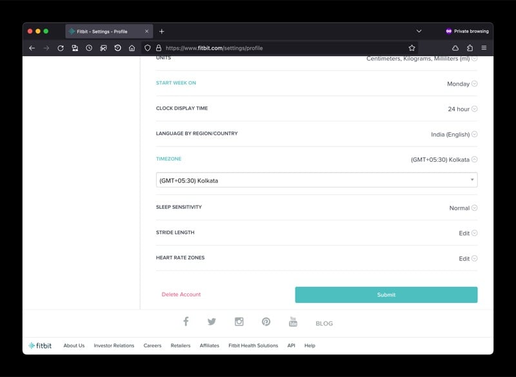Go back with the browser back arrow
Image resolution: width=516 pixels, height=377 pixels.
pos(32,48)
